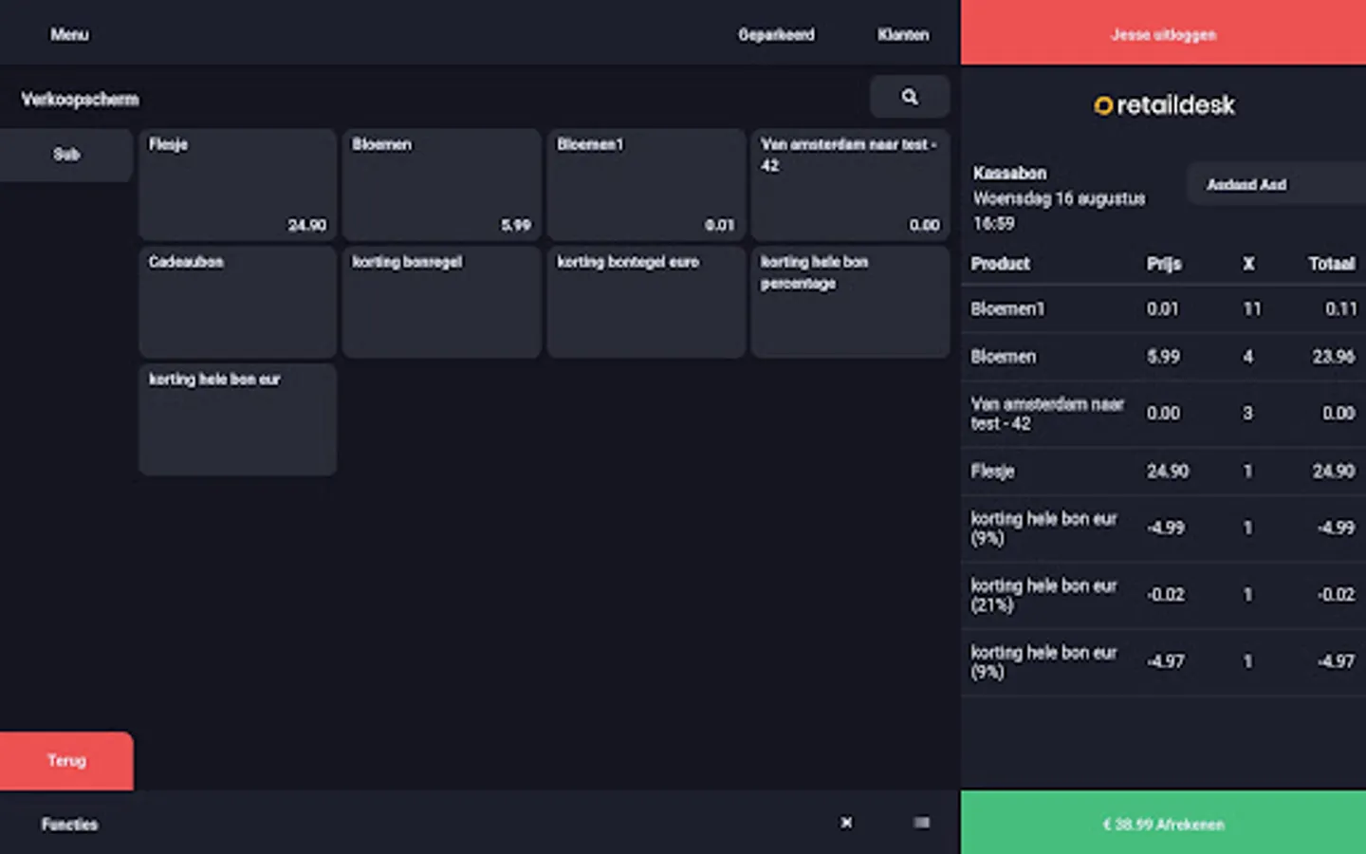Screen dimensions: 1366x854
Task: Select the Bloemen receipt line with total 23.96
Action: 1163,357
